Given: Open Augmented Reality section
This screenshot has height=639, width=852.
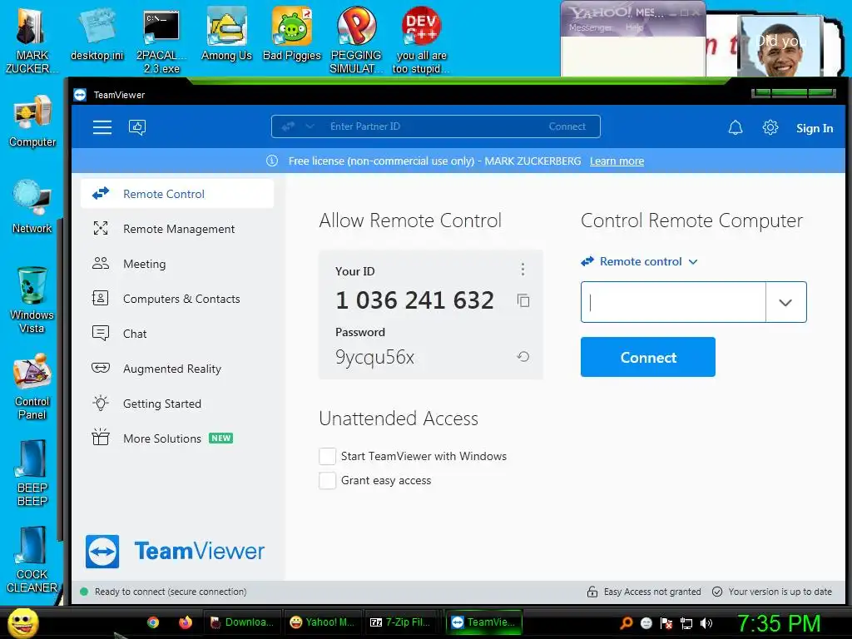Looking at the screenshot, I should 177,369.
